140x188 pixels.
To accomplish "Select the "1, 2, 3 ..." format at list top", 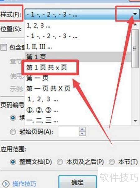I will coord(78,26).
